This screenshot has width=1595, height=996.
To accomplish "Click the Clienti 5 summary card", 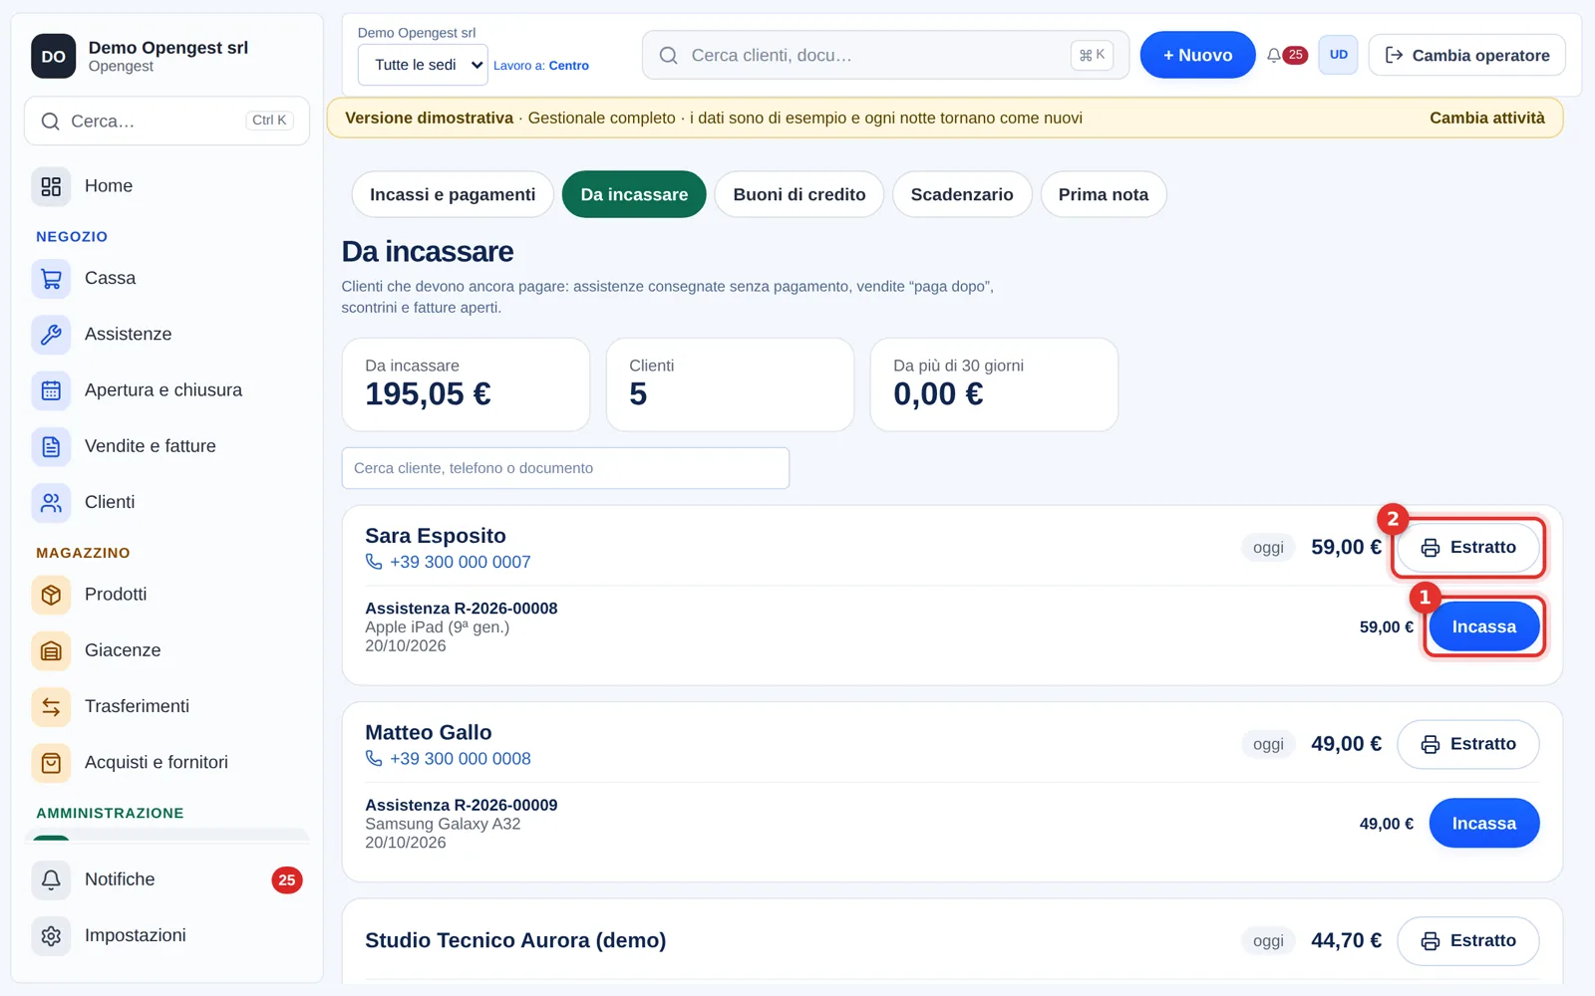I will point(730,384).
